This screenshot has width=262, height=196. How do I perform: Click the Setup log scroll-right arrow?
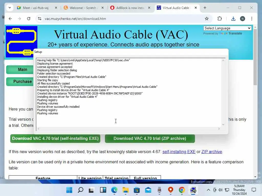[x=219, y=129]
